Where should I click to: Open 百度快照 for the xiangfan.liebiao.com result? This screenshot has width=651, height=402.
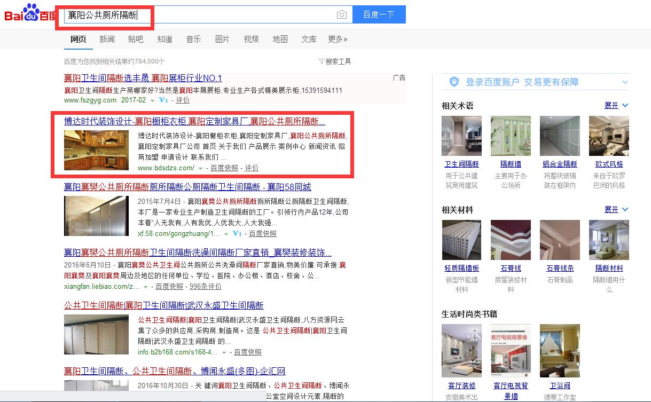tap(169, 287)
